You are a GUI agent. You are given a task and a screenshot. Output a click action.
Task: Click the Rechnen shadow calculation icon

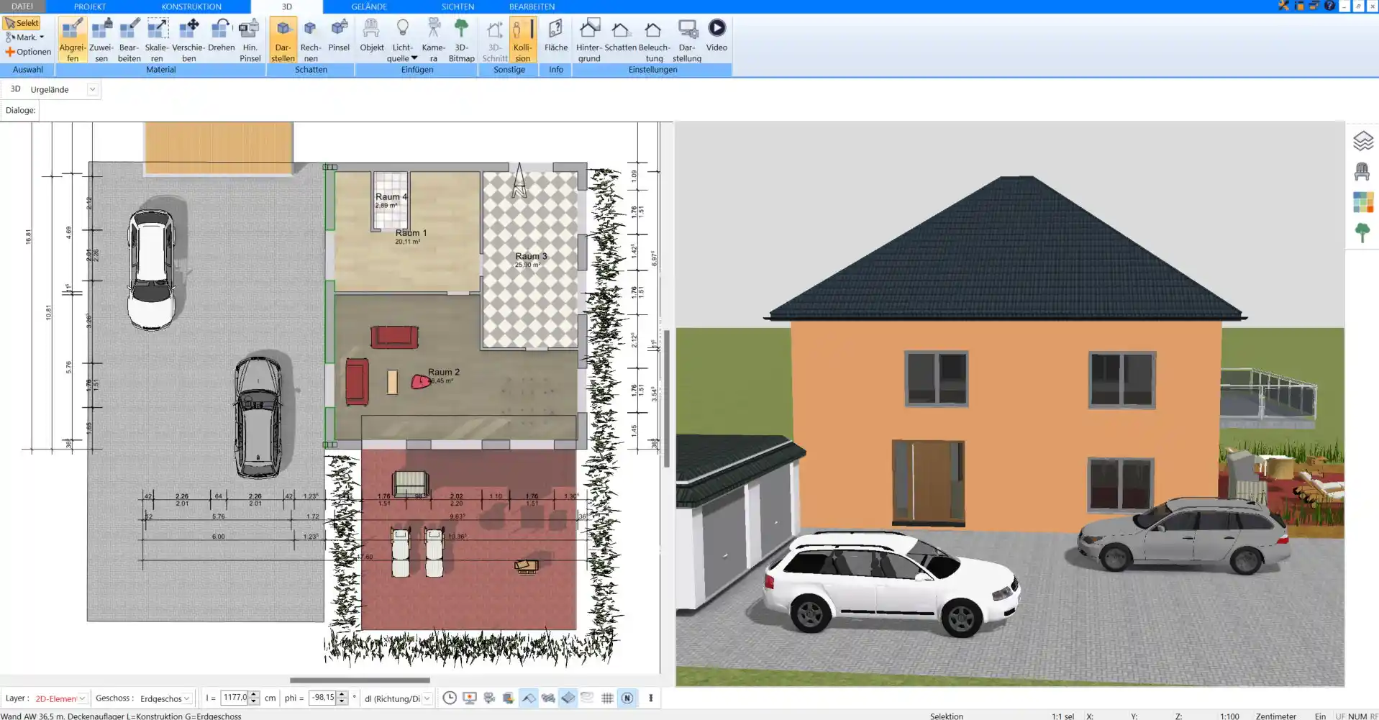pos(311,40)
